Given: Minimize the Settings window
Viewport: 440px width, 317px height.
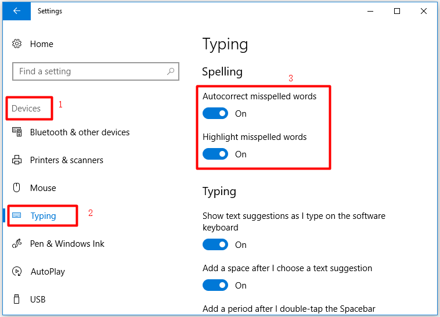Looking at the screenshot, I should point(370,11).
